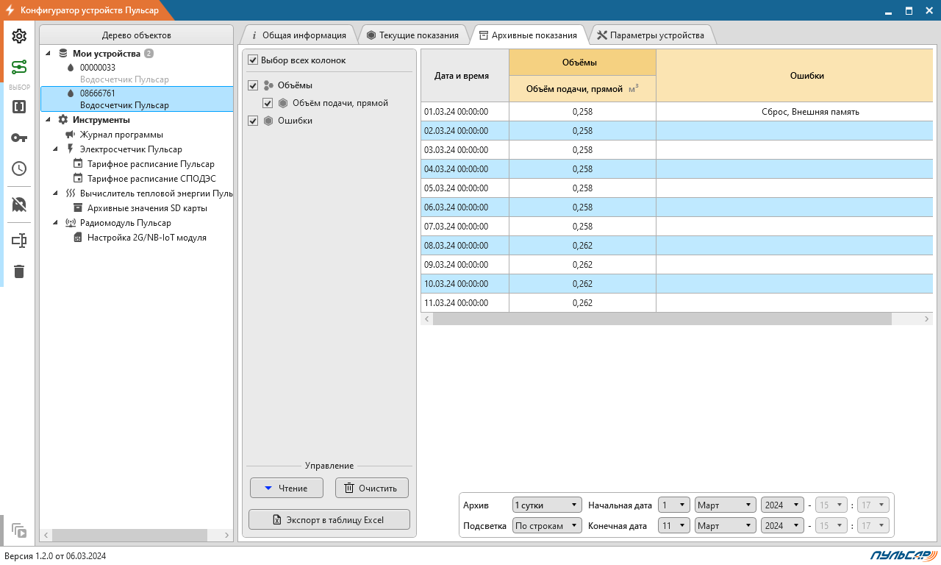This screenshot has height=565, width=941.
Task: Click the hexagon icon beside Ошибки
Action: [x=268, y=121]
